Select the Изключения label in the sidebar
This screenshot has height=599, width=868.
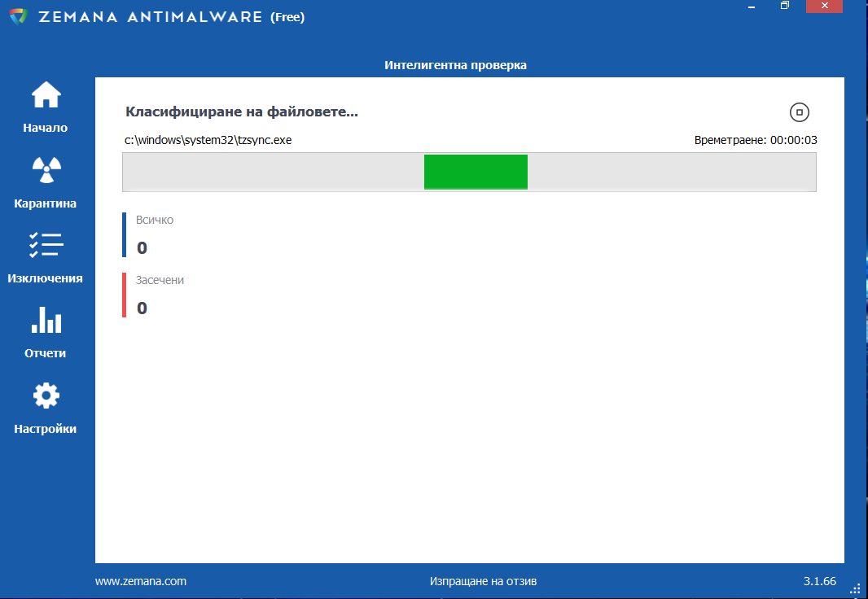click(46, 278)
